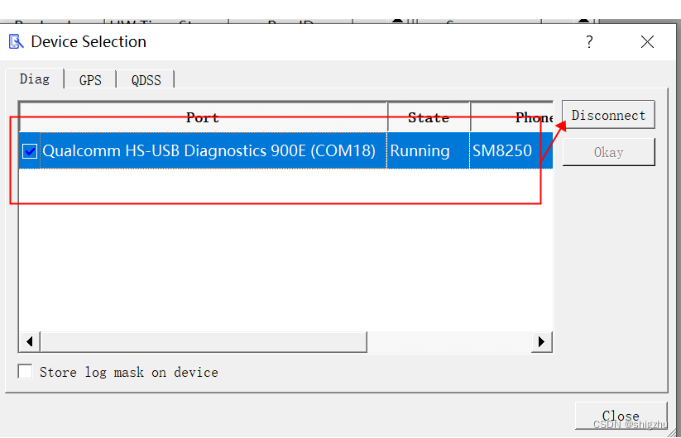This screenshot has height=438, width=681.
Task: Click the Device Selection dialog icon
Action: pyautogui.click(x=16, y=41)
